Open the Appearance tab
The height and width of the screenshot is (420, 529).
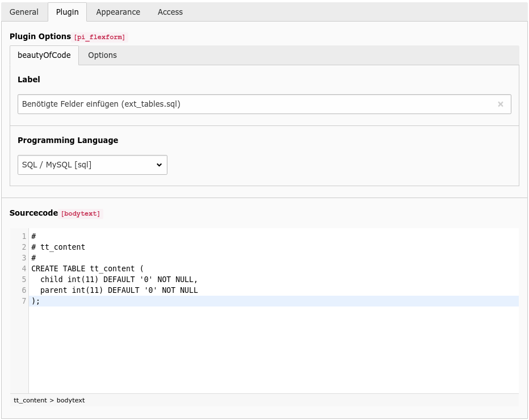coord(118,11)
